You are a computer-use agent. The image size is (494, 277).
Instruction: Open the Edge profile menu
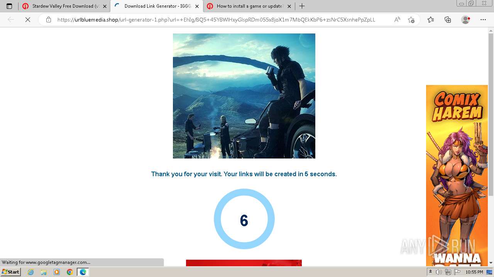click(466, 20)
